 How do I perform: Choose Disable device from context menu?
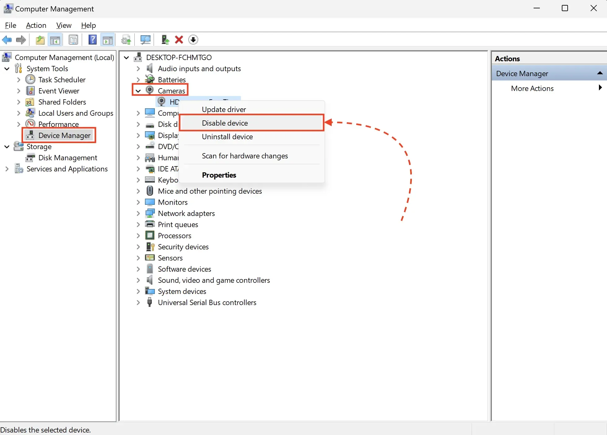tap(225, 123)
